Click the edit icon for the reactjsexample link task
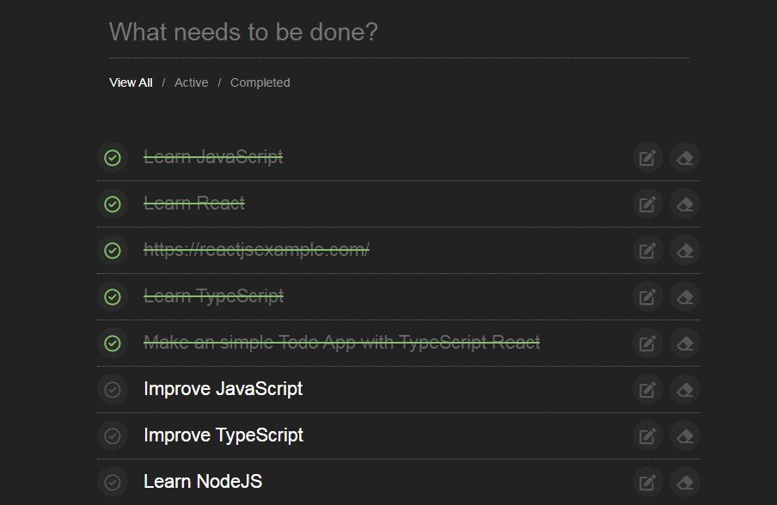 click(x=647, y=250)
